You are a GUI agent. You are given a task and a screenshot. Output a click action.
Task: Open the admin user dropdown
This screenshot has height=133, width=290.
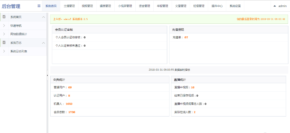(x=280, y=6)
